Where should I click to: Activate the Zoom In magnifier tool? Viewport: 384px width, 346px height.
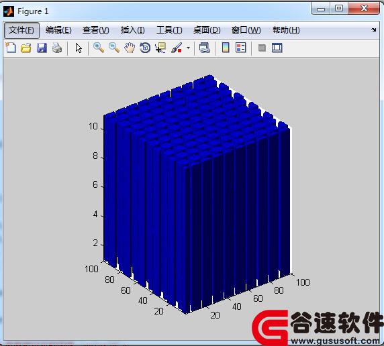99,48
